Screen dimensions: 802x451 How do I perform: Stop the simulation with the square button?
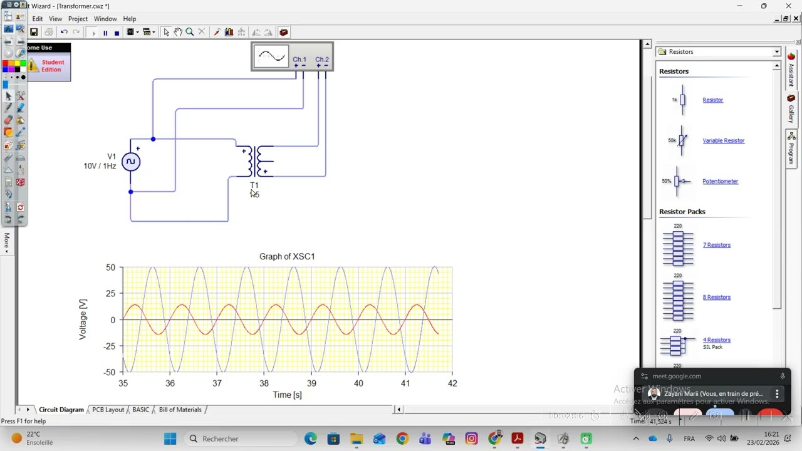[x=117, y=33]
